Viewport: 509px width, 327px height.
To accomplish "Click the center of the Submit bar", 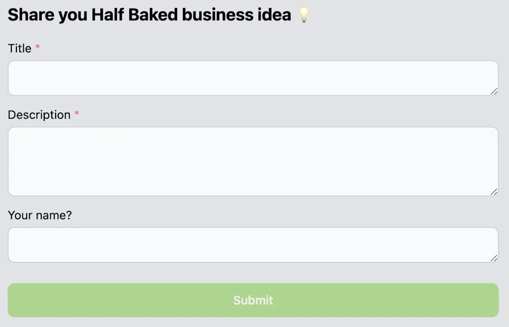I will pyautogui.click(x=253, y=300).
